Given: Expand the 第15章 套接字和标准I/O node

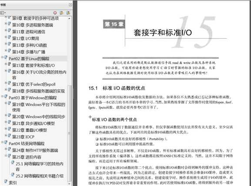Looking at the screenshot, I should (x=6, y=63).
